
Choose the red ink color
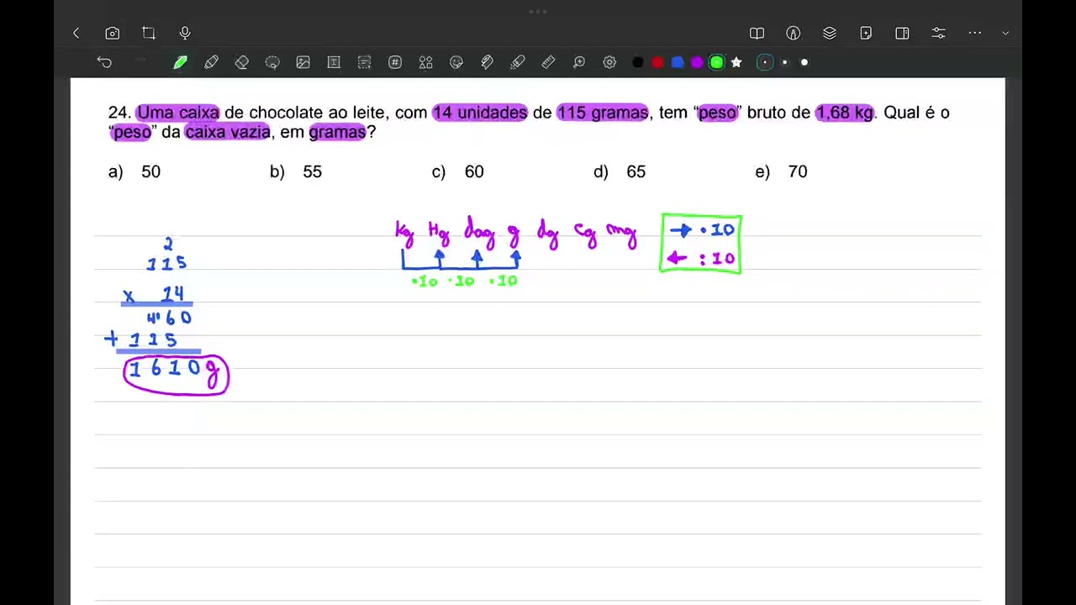657,62
